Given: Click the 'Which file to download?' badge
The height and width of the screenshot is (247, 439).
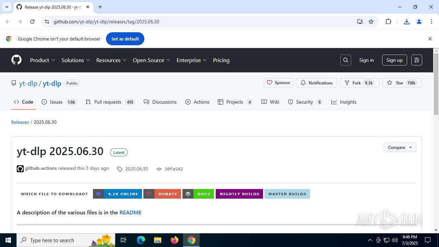Looking at the screenshot, I should pos(54,194).
